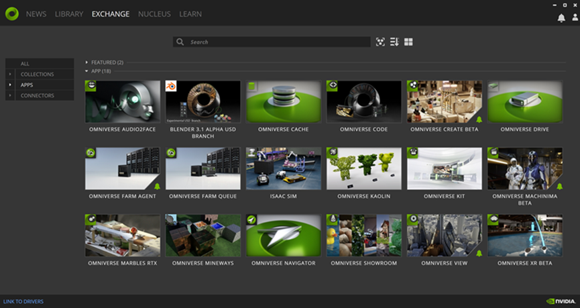The height and width of the screenshot is (308, 580).
Task: Open Omniverse Navigator thumbnail
Action: (x=284, y=236)
